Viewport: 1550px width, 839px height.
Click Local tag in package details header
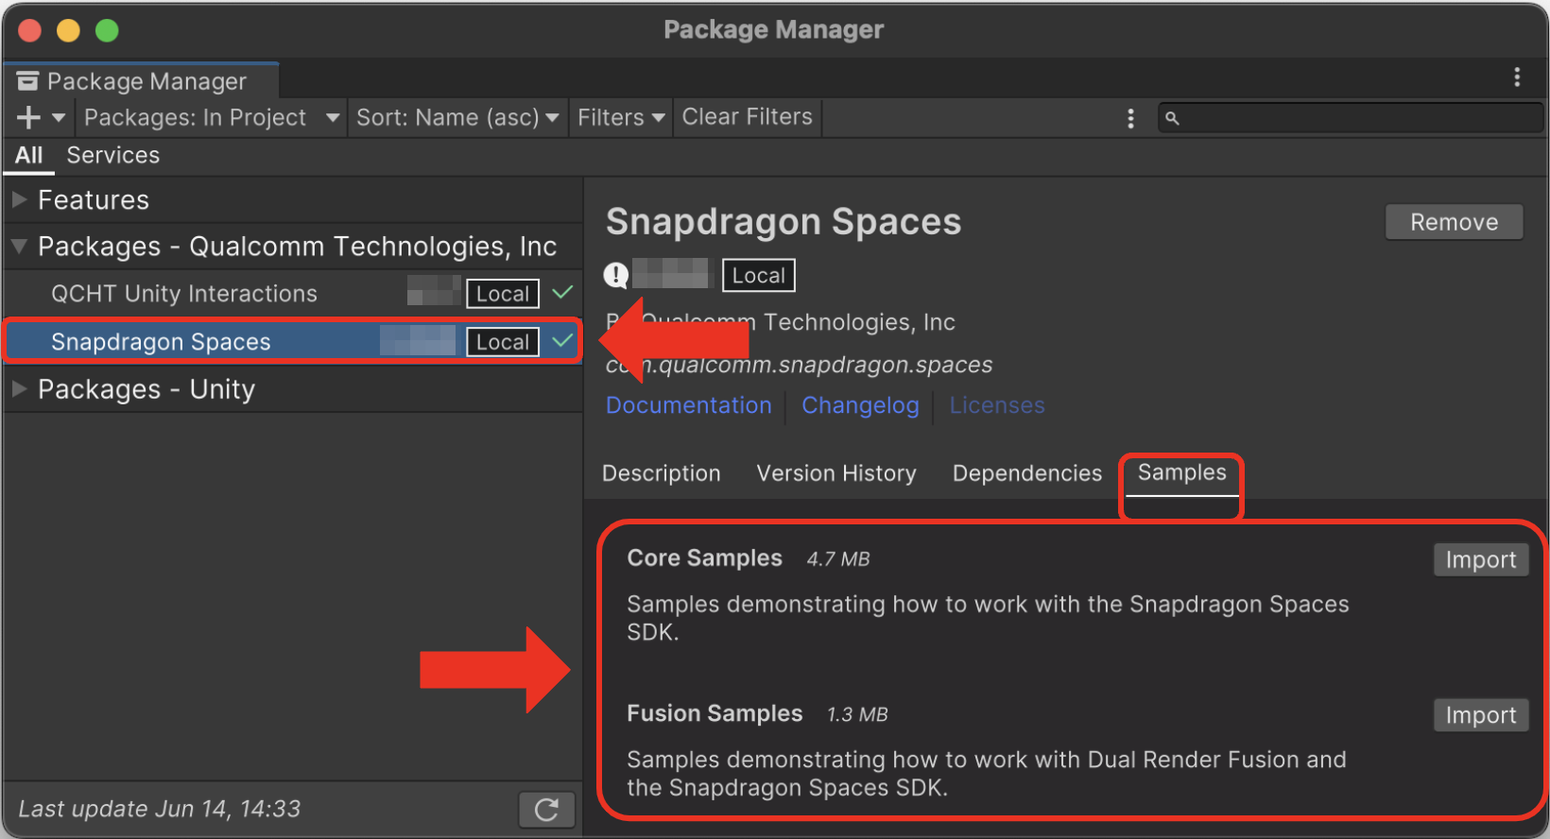tap(759, 275)
